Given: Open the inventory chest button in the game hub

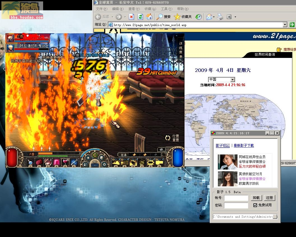Looking at the screenshot, I should [x=102, y=158].
